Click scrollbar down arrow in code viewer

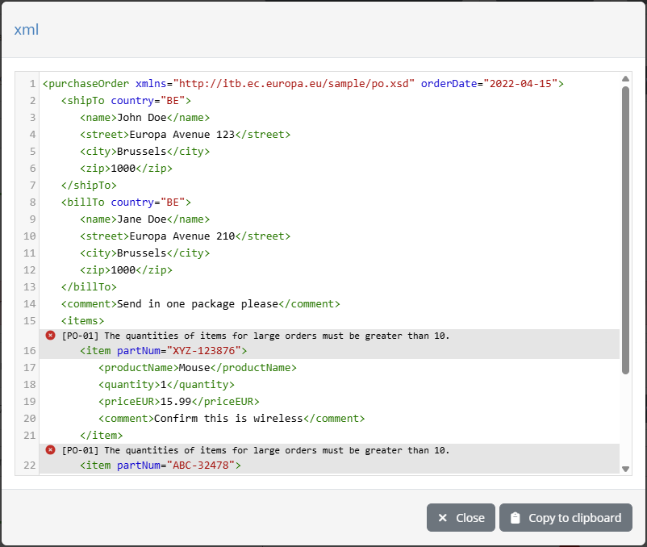tap(625, 469)
